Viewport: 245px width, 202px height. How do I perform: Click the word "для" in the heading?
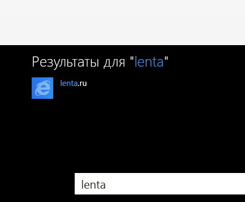[x=114, y=63]
